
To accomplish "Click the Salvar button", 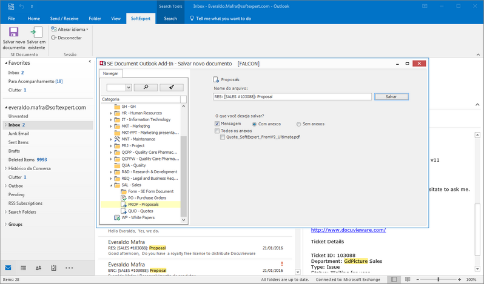I will [x=391, y=97].
